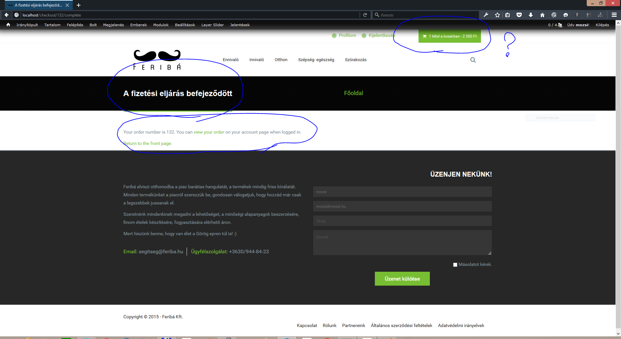Tick the Másolatot kérek checkbox
Viewport: 621px width, 339px height.
pyautogui.click(x=455, y=265)
